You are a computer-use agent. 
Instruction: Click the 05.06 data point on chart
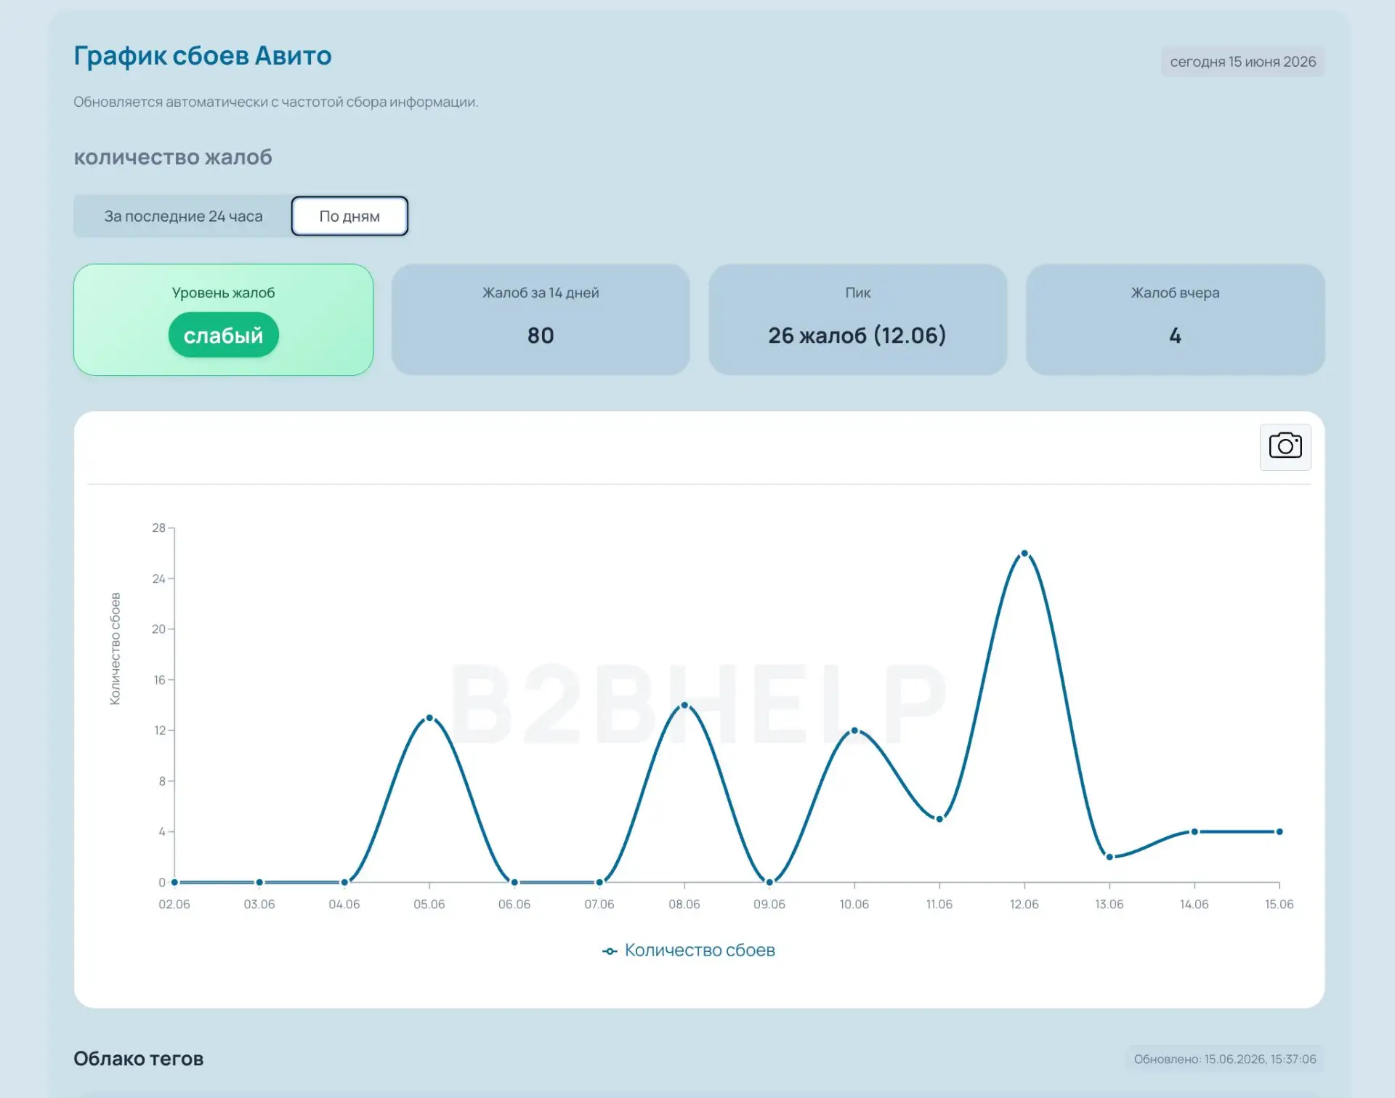click(x=429, y=718)
